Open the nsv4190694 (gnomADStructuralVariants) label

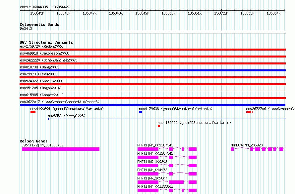(67, 109)
